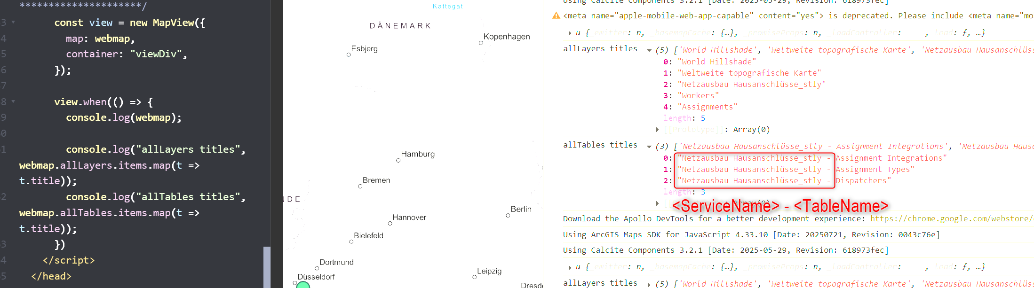Viewport: 1034px width, 288px height.
Task: Click the first 'allLayers titles' log label
Action: [x=600, y=48]
